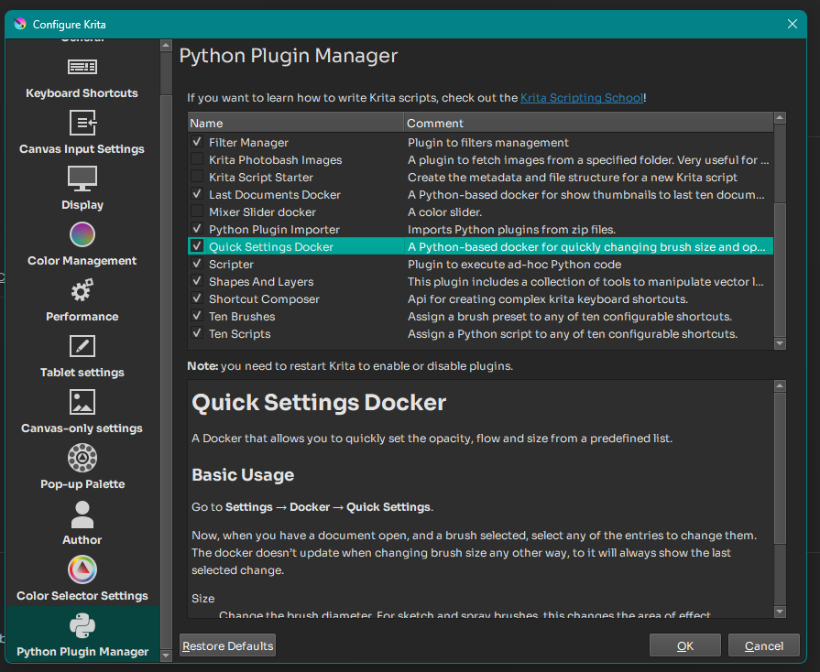Uncheck the Python Plugin Importer plugin
The image size is (820, 672).
[x=197, y=228]
